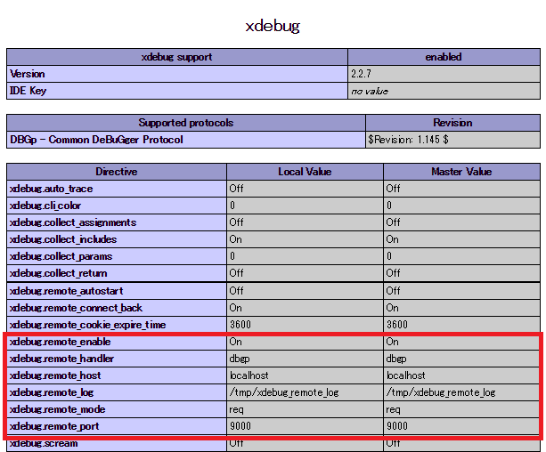Screen dimensions: 546x452
Task: Click Local Value of xdebug.collect_includes
Action: [x=305, y=239]
